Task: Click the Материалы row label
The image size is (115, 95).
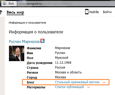Action: [x=36, y=87]
